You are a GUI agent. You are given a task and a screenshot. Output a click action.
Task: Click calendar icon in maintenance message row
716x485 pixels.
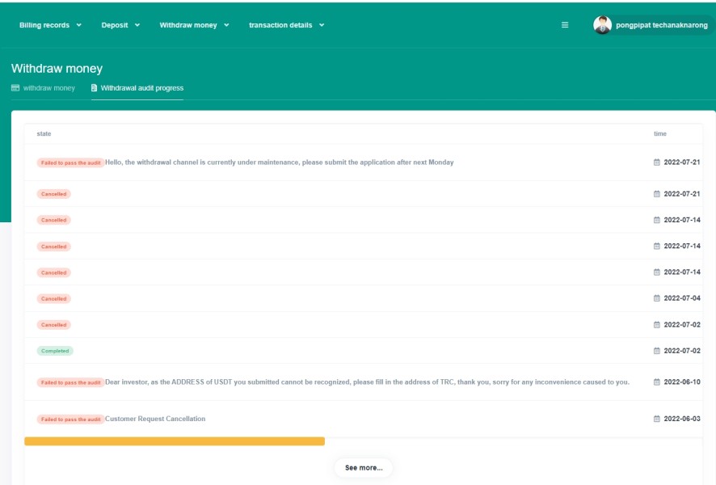tap(657, 162)
